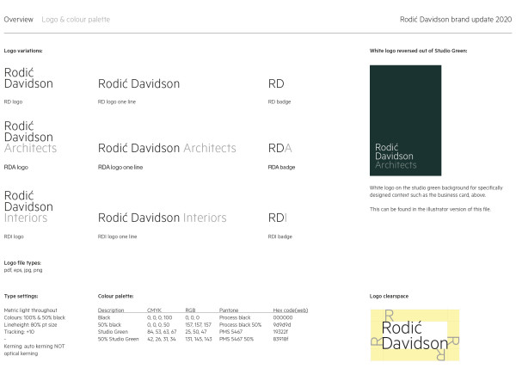Image resolution: width=516 pixels, height=387 pixels.
Task: Select the stacked Rodić Davidson RD logo
Action: pyautogui.click(x=28, y=78)
